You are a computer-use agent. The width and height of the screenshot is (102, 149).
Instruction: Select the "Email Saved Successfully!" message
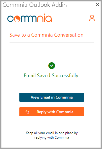point(52,75)
